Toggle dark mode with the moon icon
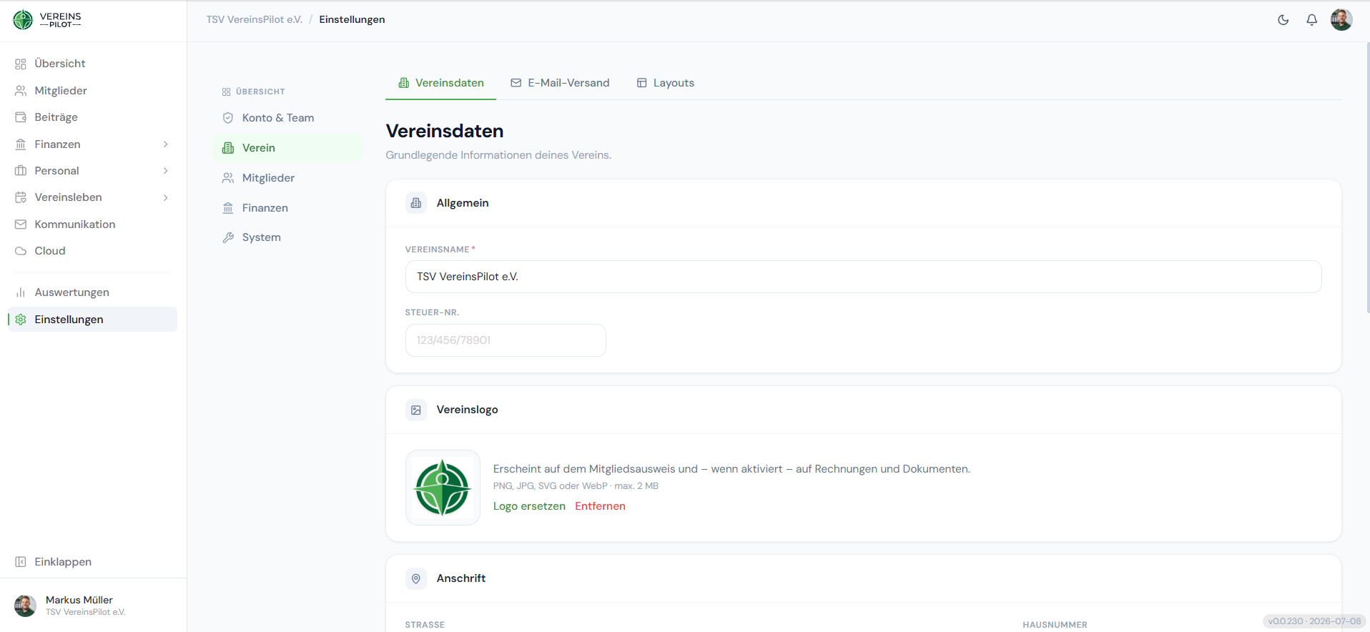The height and width of the screenshot is (632, 1370). point(1283,20)
